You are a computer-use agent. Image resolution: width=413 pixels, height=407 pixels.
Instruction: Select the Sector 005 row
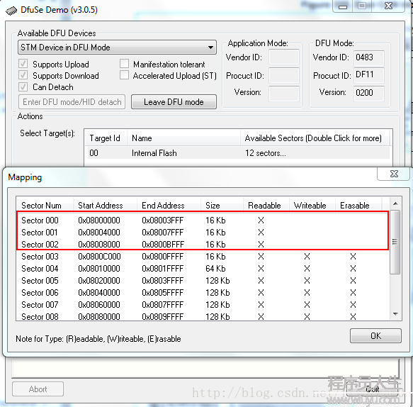pos(203,281)
